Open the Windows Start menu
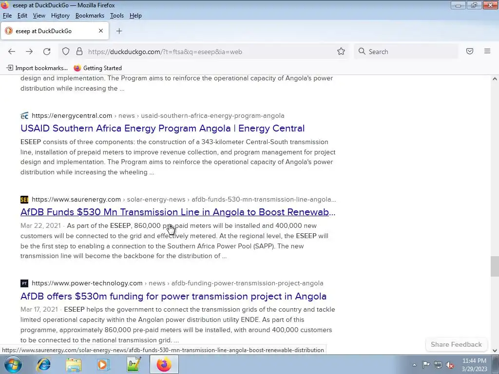This screenshot has height=374, width=499. point(13,365)
